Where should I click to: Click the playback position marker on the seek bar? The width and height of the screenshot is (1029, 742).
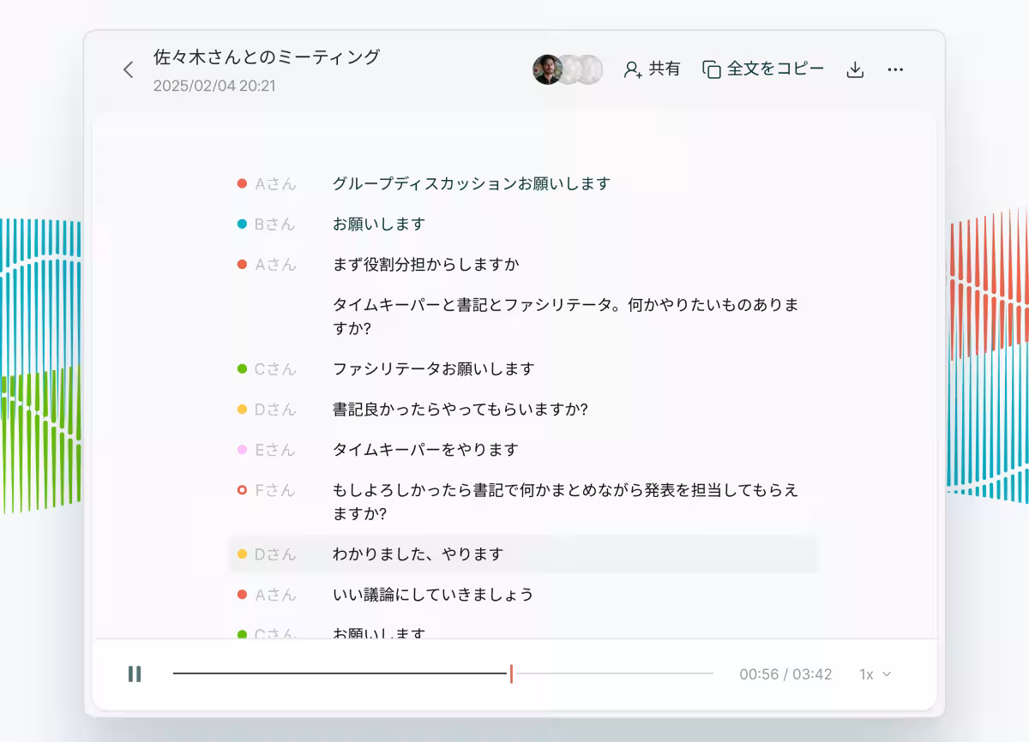[x=511, y=674]
